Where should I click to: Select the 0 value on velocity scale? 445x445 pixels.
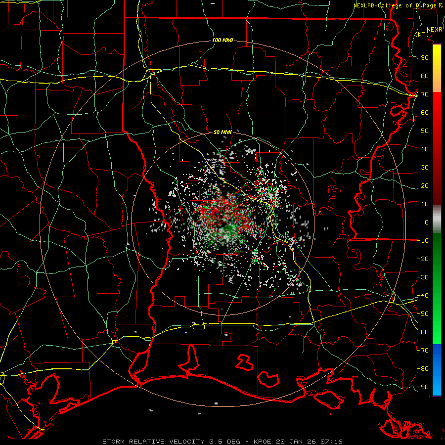[x=427, y=222]
